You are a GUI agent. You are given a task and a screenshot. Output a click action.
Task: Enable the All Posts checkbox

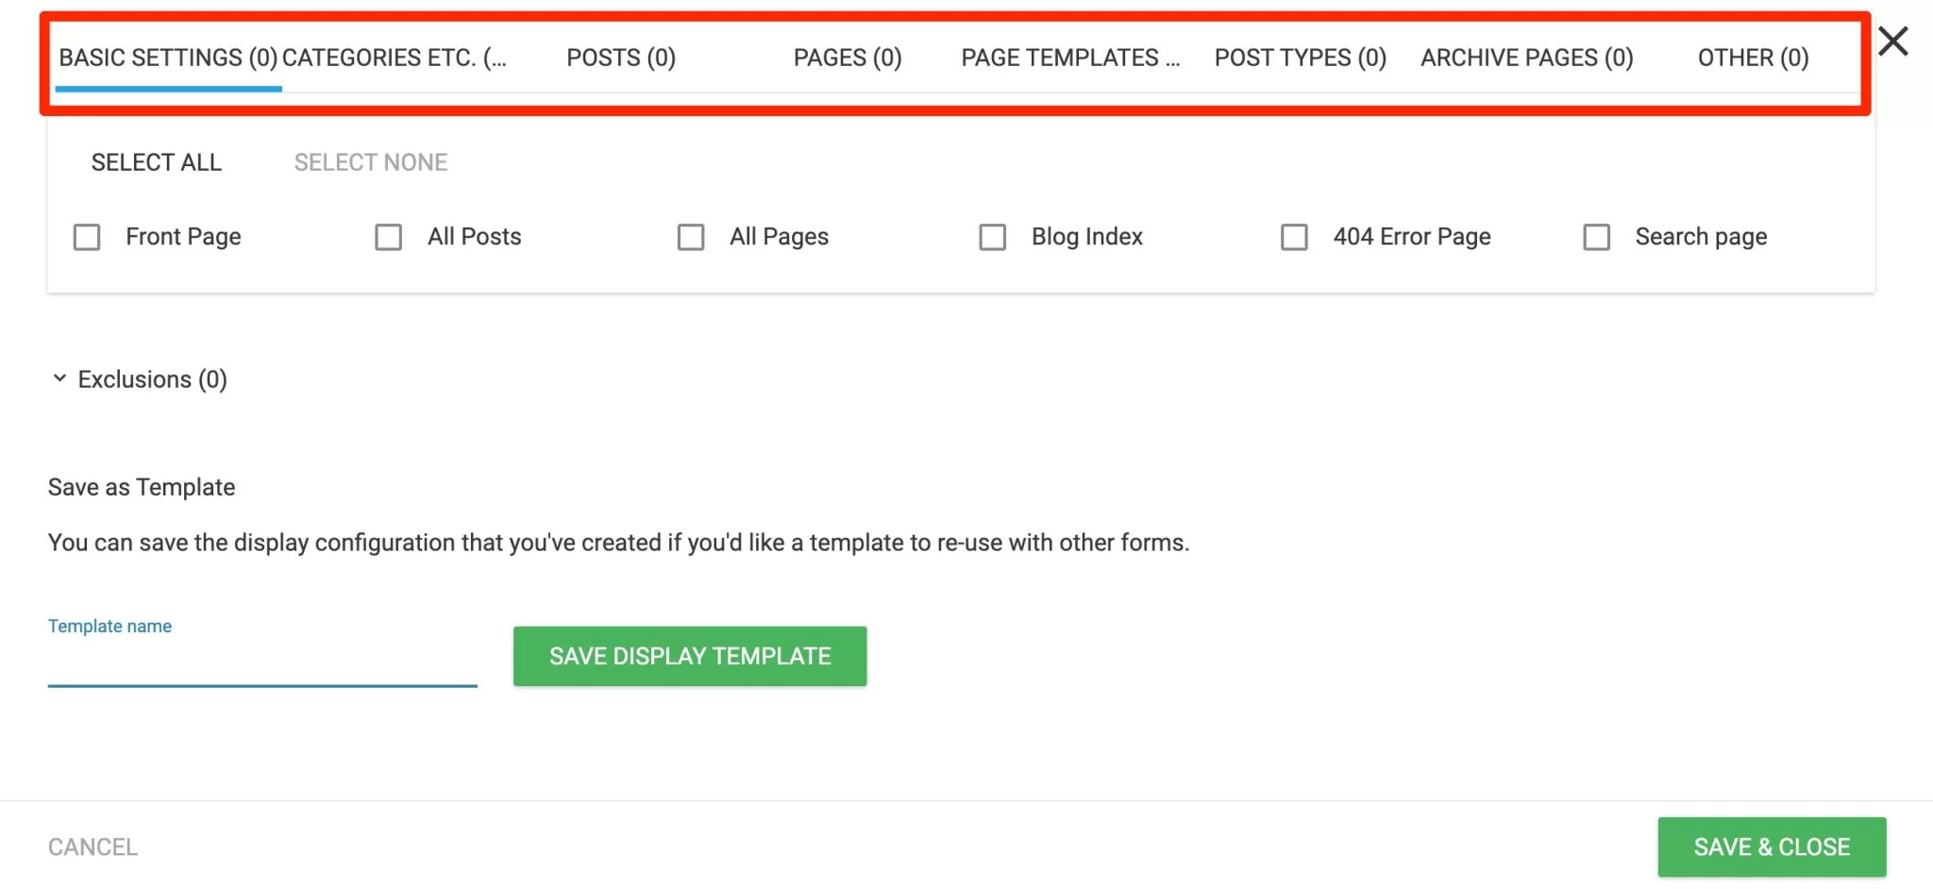pos(389,237)
